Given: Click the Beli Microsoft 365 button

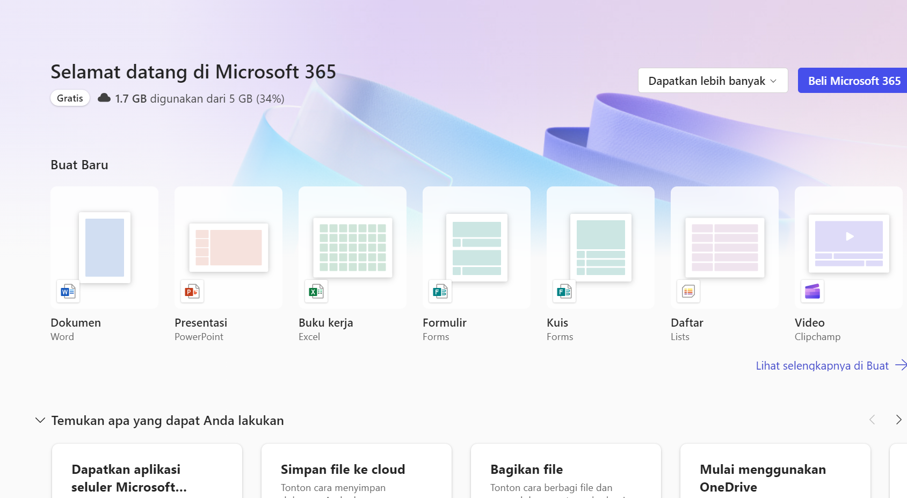Looking at the screenshot, I should [853, 81].
